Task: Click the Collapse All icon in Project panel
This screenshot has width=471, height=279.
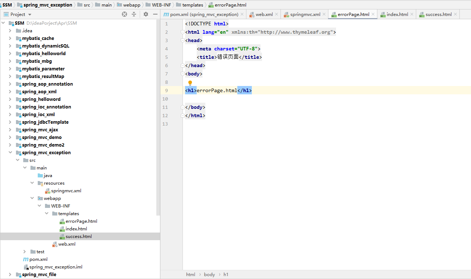Action: (x=134, y=14)
